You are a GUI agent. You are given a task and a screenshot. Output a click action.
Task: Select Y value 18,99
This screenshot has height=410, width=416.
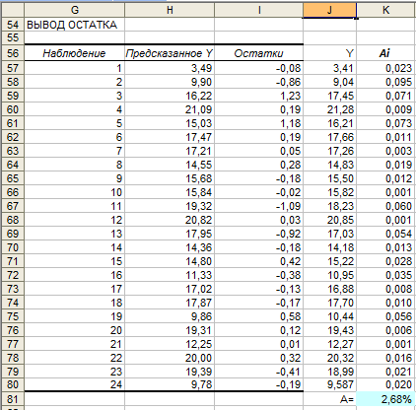(329, 372)
